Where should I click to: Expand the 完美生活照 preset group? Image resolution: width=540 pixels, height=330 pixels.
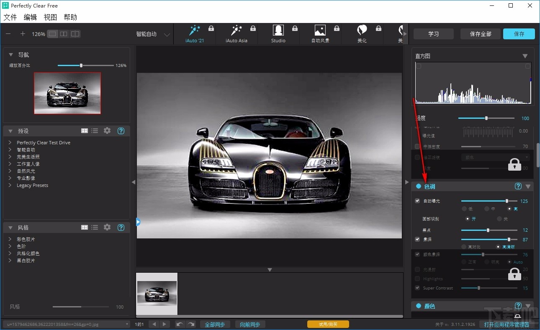point(10,157)
